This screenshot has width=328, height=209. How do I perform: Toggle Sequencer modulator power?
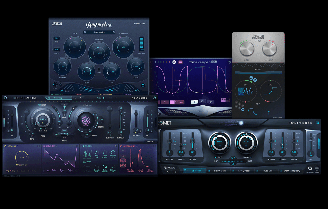pos(44,146)
